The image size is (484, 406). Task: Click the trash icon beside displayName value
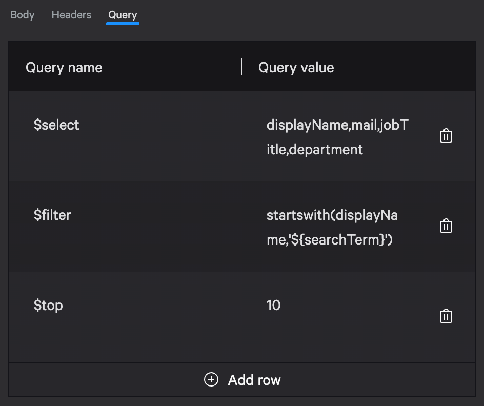click(x=446, y=136)
